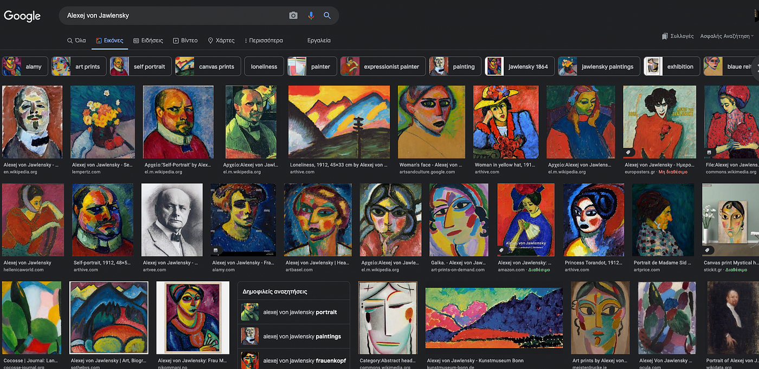The height and width of the screenshot is (369, 759).
Task: Select suggestion alexej von jawlensky paintings
Action: click(294, 337)
